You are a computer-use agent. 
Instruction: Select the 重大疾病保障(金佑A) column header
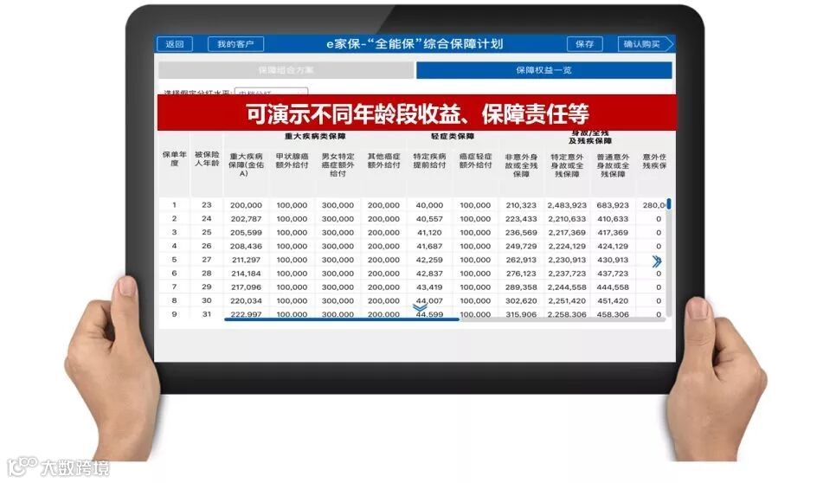click(246, 164)
